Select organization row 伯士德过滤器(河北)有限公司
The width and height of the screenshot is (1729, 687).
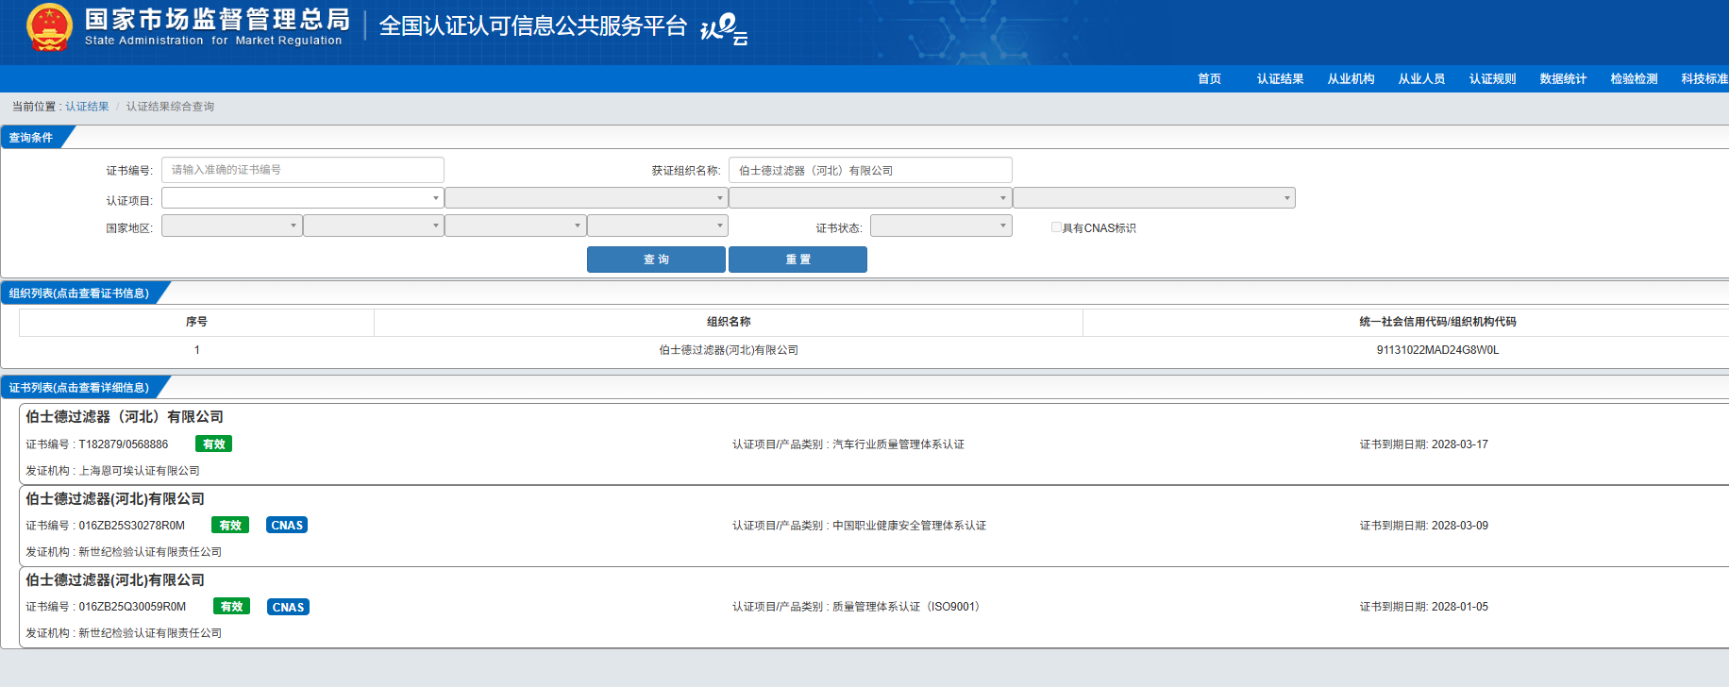(x=728, y=350)
